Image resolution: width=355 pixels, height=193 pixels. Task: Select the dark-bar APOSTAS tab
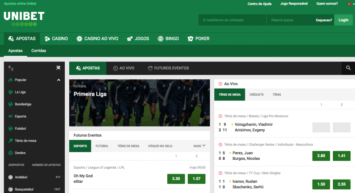pos(88,68)
